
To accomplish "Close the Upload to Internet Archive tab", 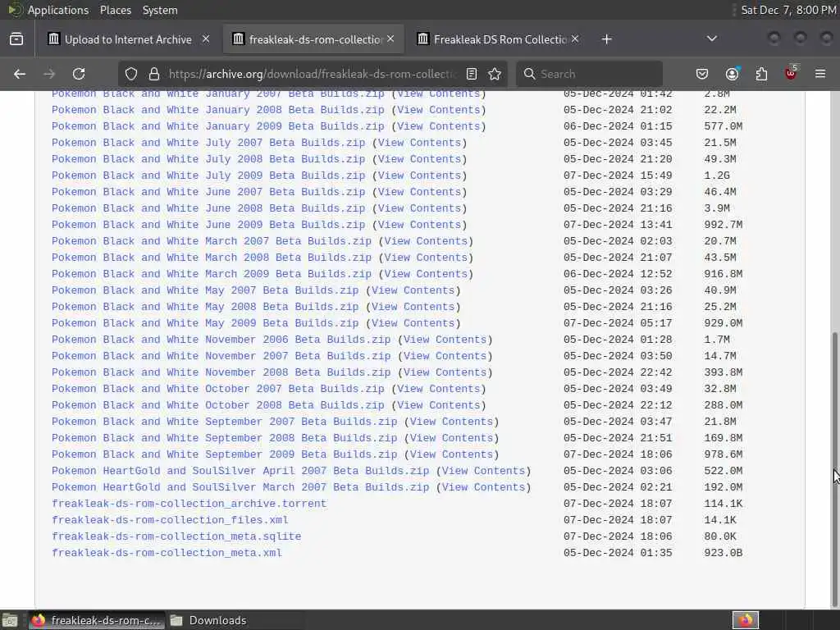I will pos(206,39).
